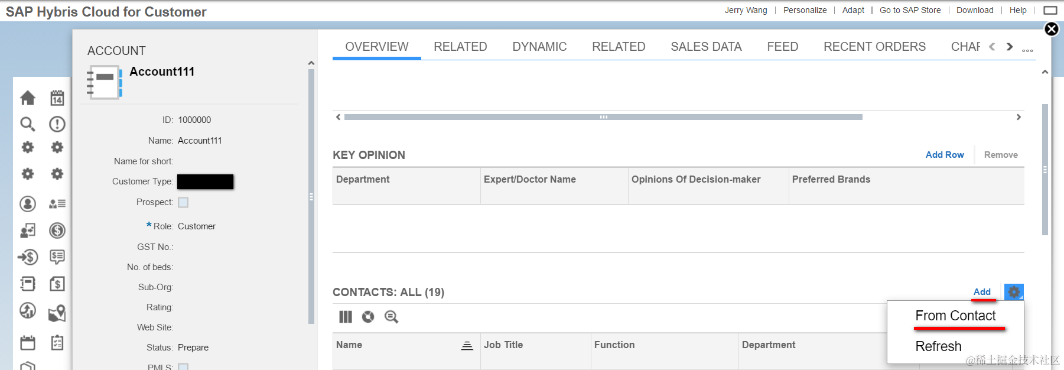
Task: Click the columns icon in Contacts toolbar
Action: pos(346,317)
